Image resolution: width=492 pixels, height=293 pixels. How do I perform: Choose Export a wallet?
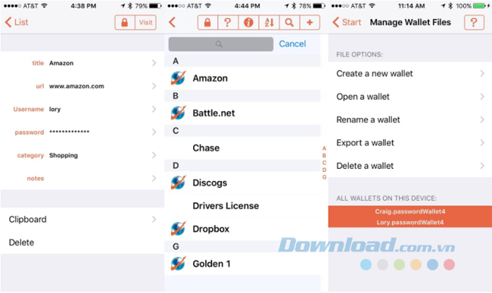tap(409, 143)
